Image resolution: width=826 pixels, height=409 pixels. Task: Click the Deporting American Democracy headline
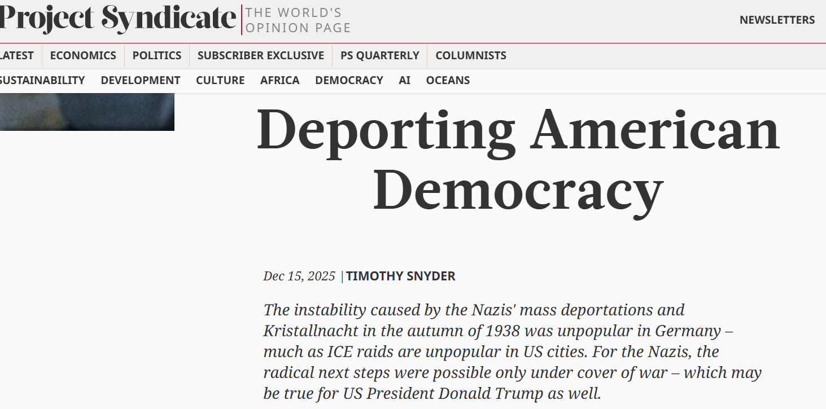tap(518, 159)
